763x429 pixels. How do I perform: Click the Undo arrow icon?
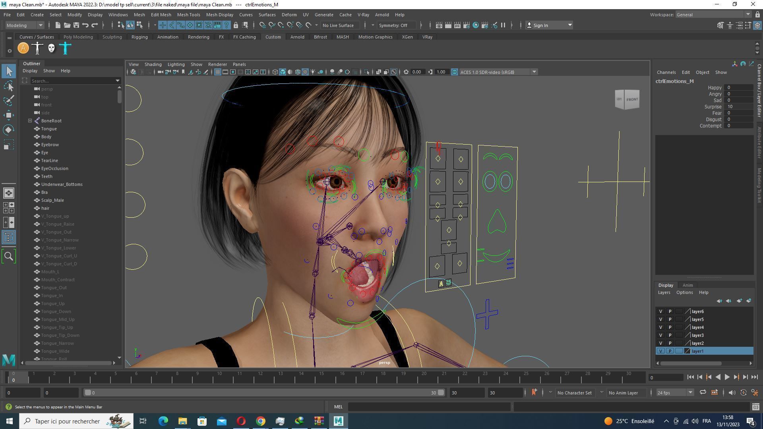click(x=85, y=25)
